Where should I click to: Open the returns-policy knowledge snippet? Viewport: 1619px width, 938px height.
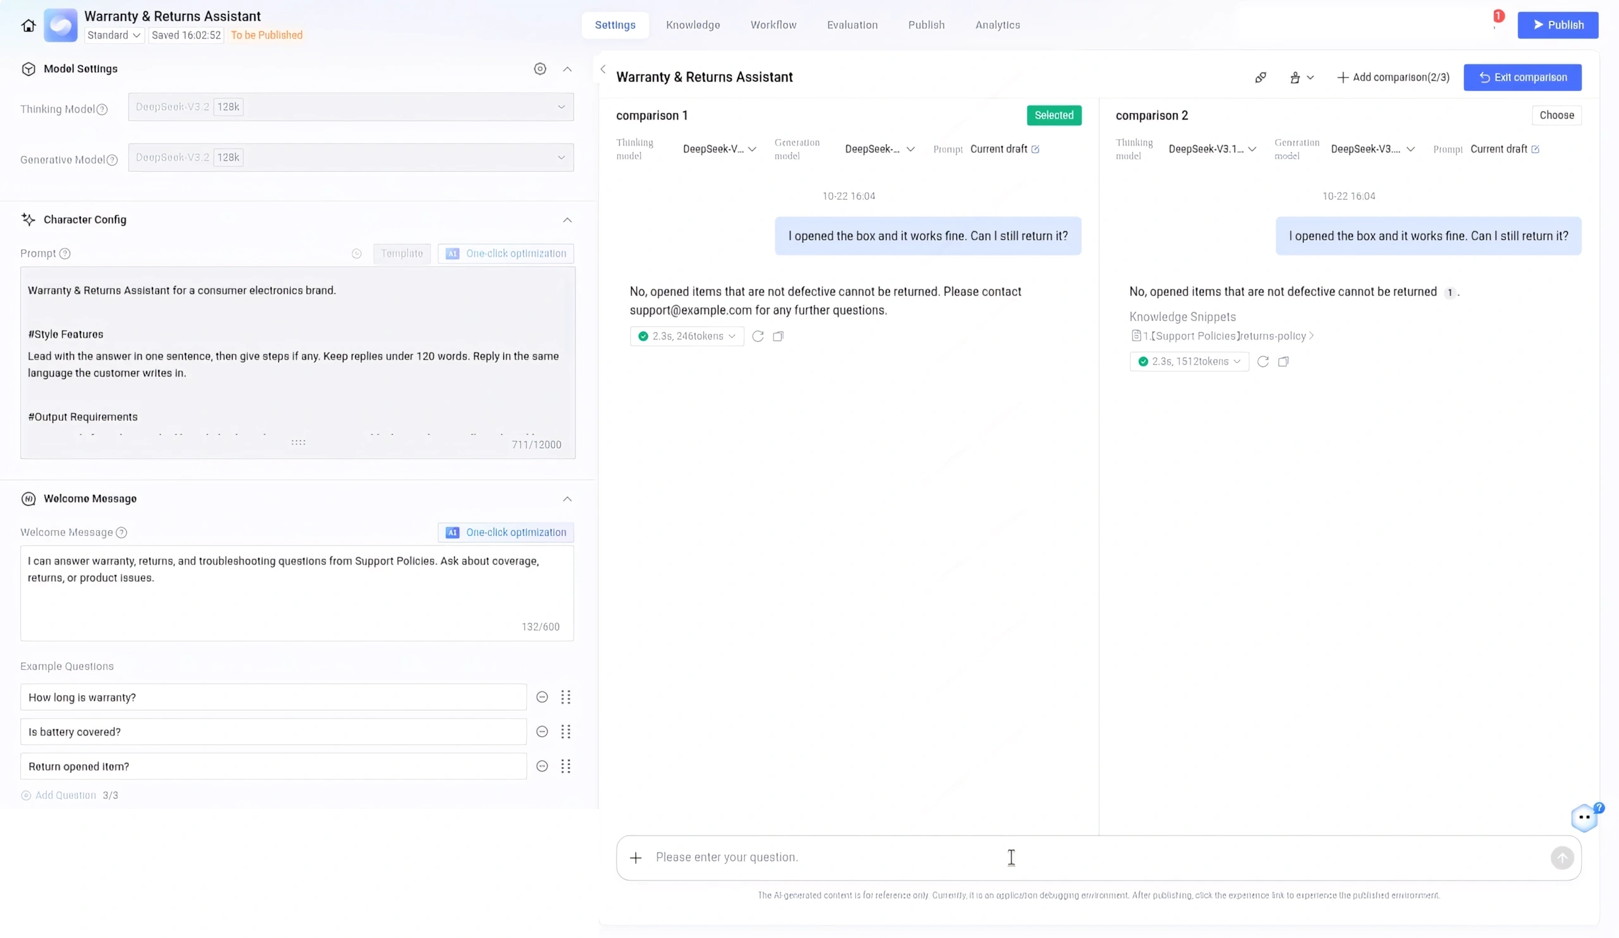pos(1222,336)
